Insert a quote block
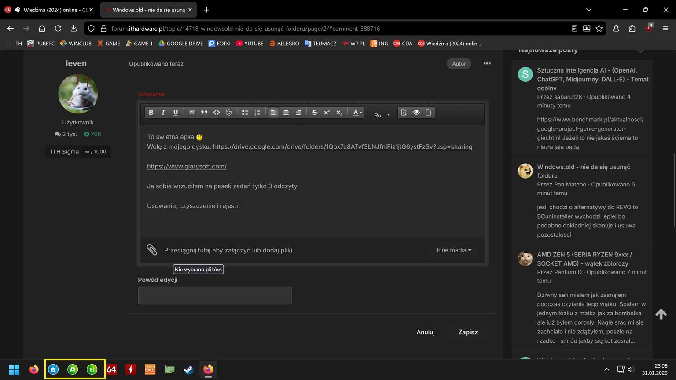Image resolution: width=676 pixels, height=380 pixels. [204, 113]
